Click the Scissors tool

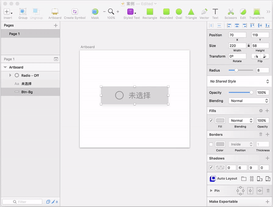point(231,11)
